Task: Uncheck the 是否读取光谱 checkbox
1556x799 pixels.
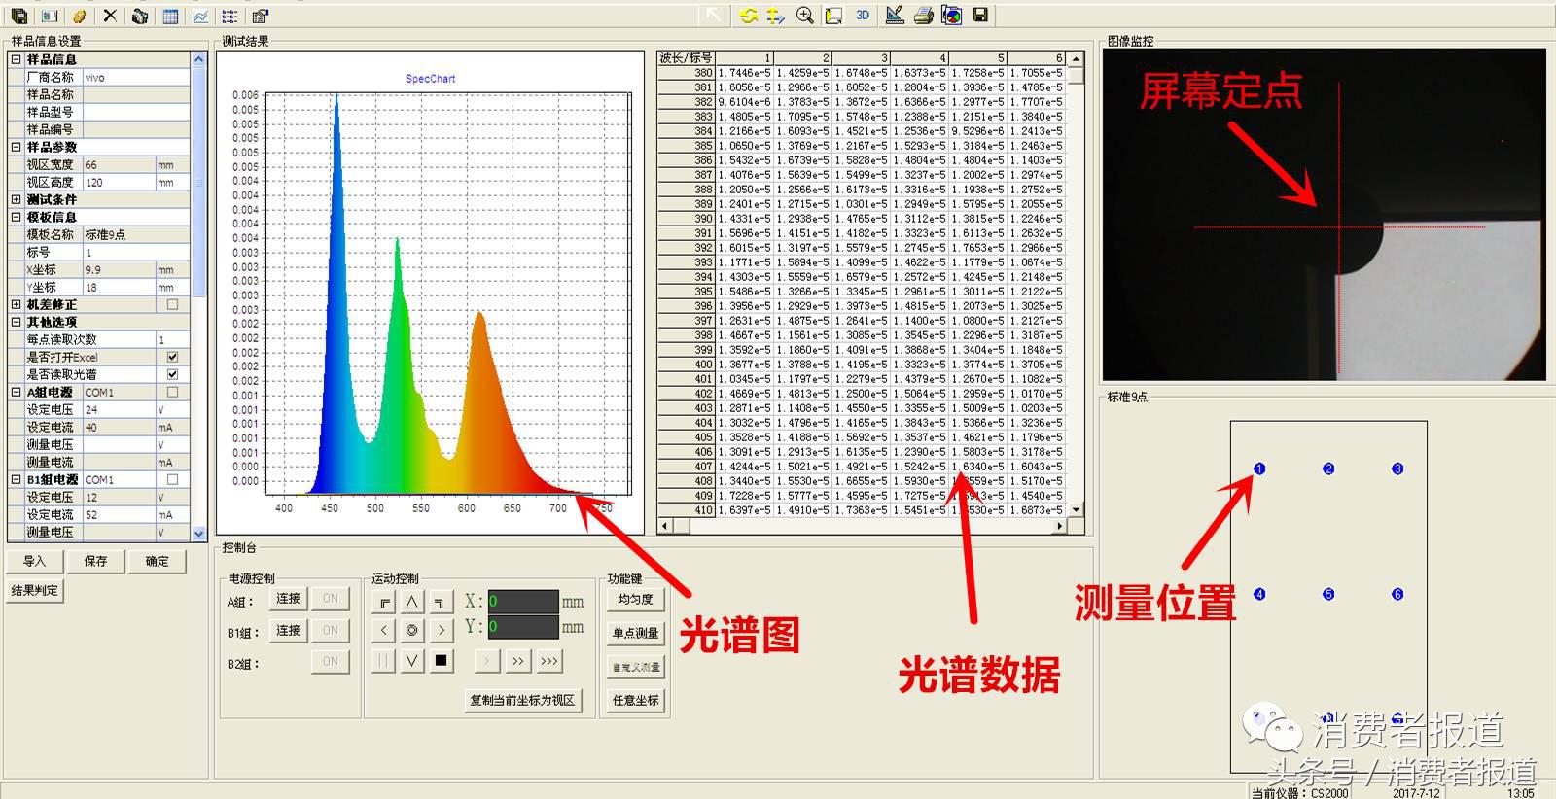Action: [x=173, y=374]
